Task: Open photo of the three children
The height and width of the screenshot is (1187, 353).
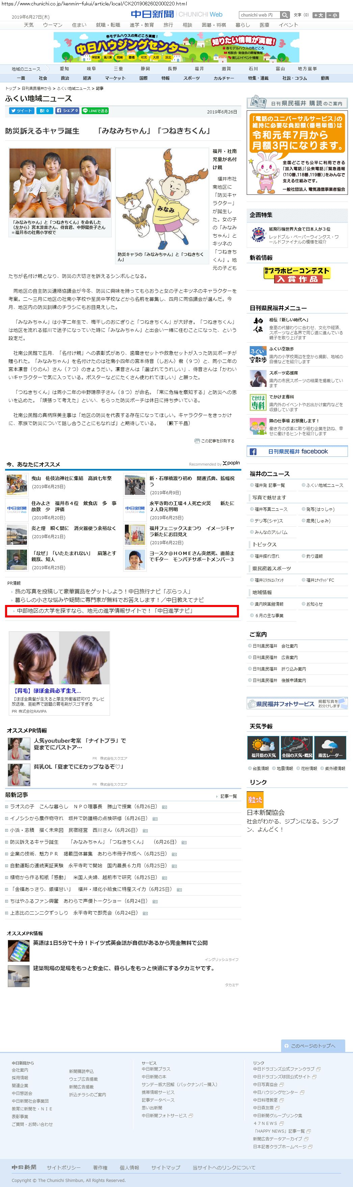Action: pyautogui.click(x=60, y=183)
